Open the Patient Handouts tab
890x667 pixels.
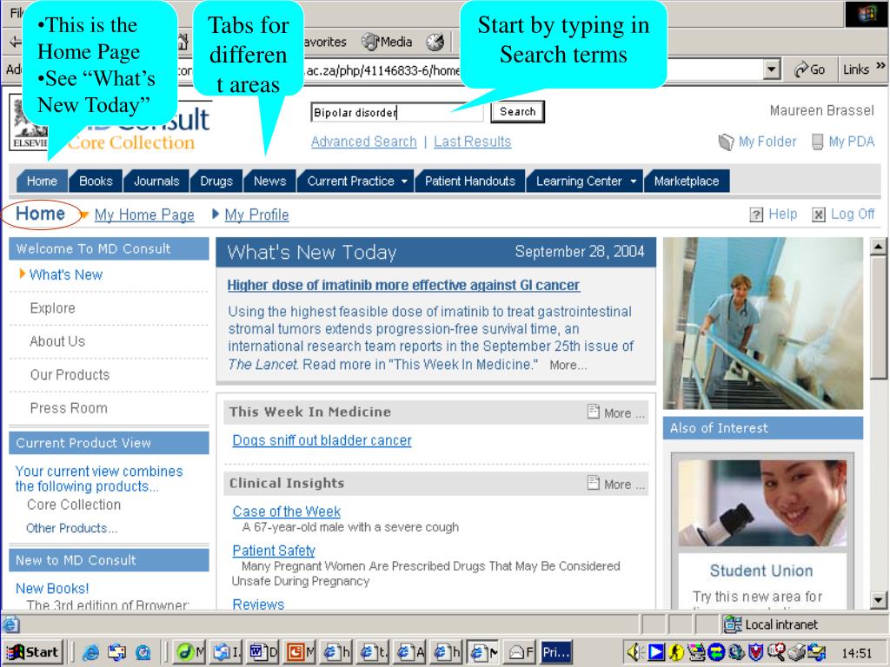tap(470, 181)
